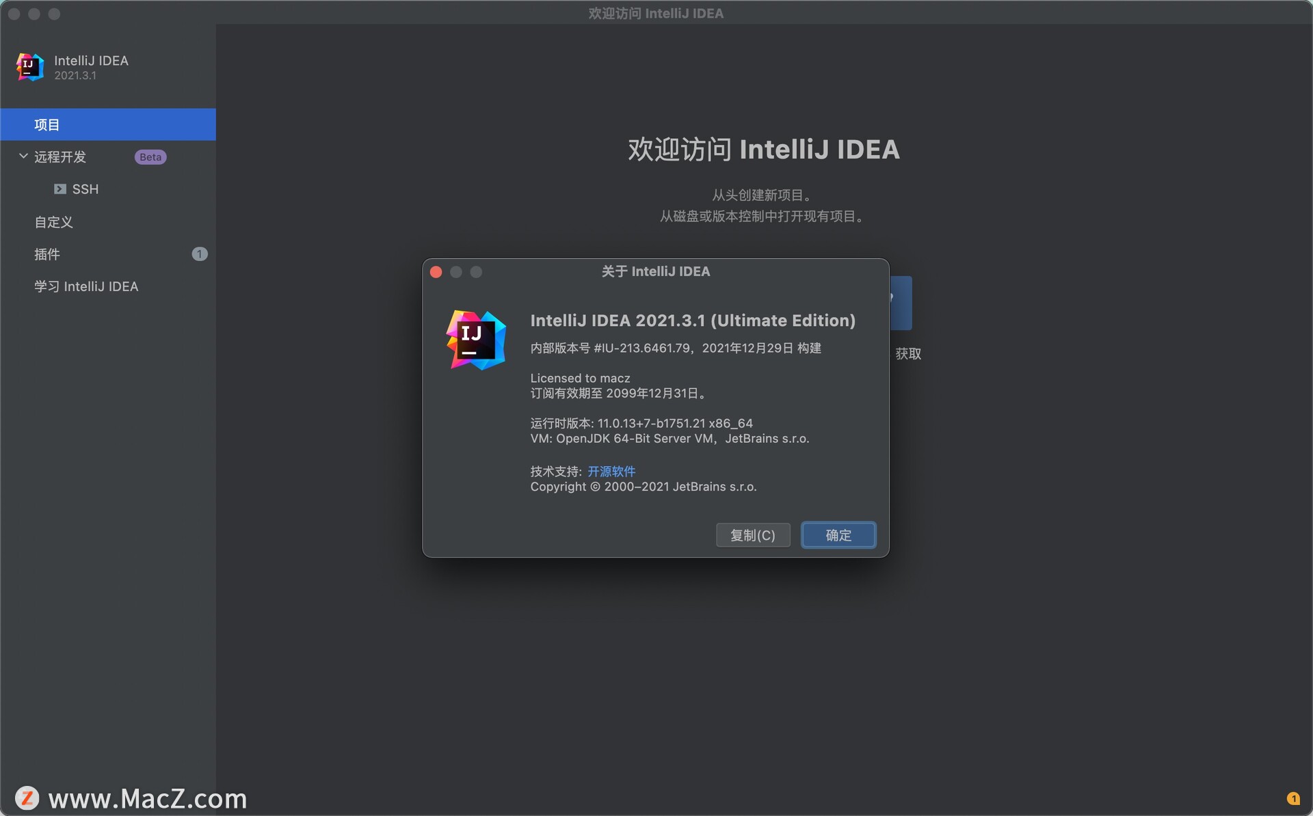Click the notification badge in the bottom-right corner
Screen dimensions: 1313x816
pos(1293,798)
